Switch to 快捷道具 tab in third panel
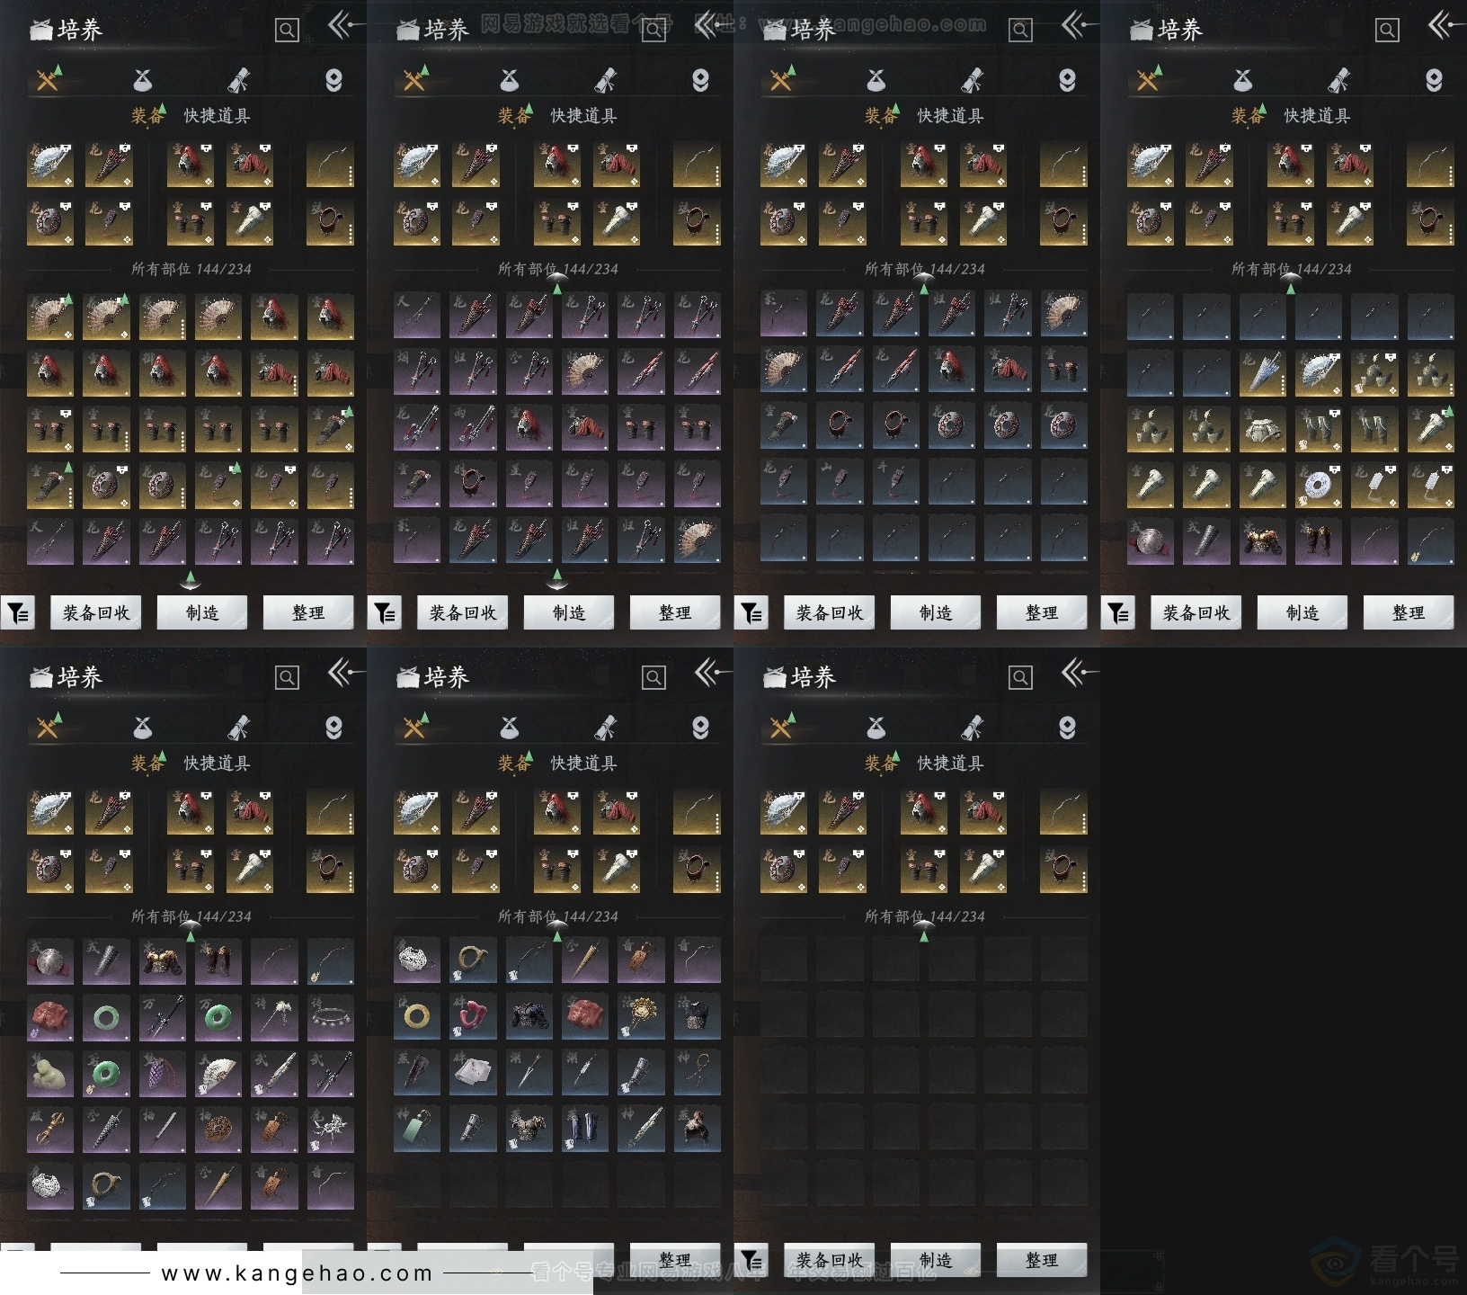 click(950, 116)
